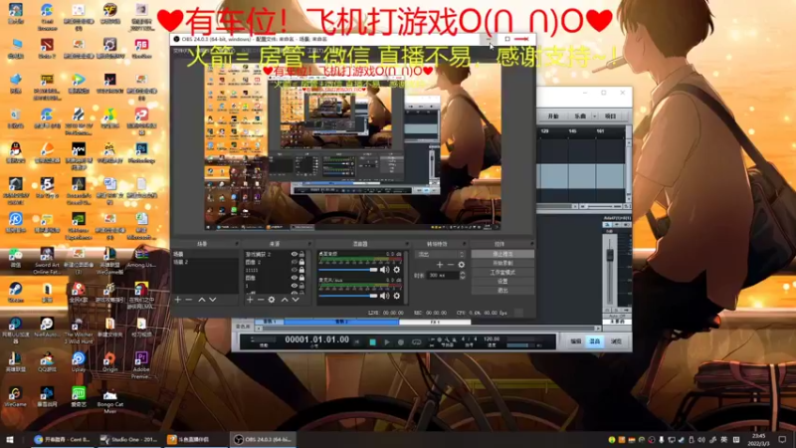Open The Witcher 3 Wild Hunt shortcut

(x=79, y=331)
